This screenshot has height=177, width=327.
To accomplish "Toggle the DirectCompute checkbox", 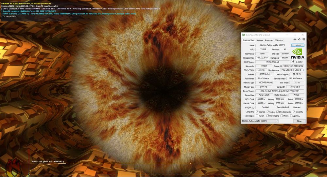I will 278,112.
